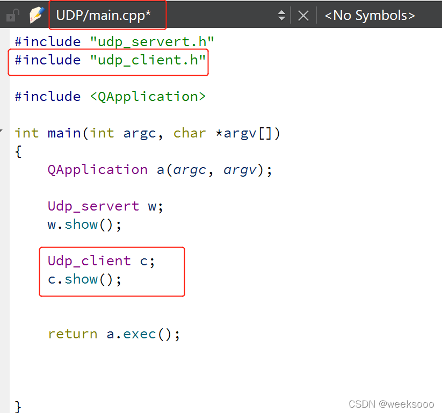Click the int main(int argc, char *argv[]) line
Viewport: 442px width, 413px height.
tap(148, 133)
